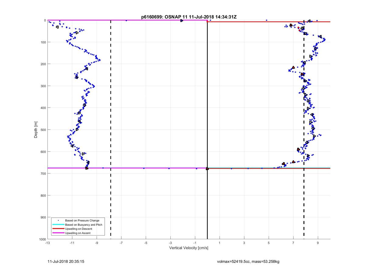Click the -7 velocity tick label
365x269 pixels.
pos(121,243)
